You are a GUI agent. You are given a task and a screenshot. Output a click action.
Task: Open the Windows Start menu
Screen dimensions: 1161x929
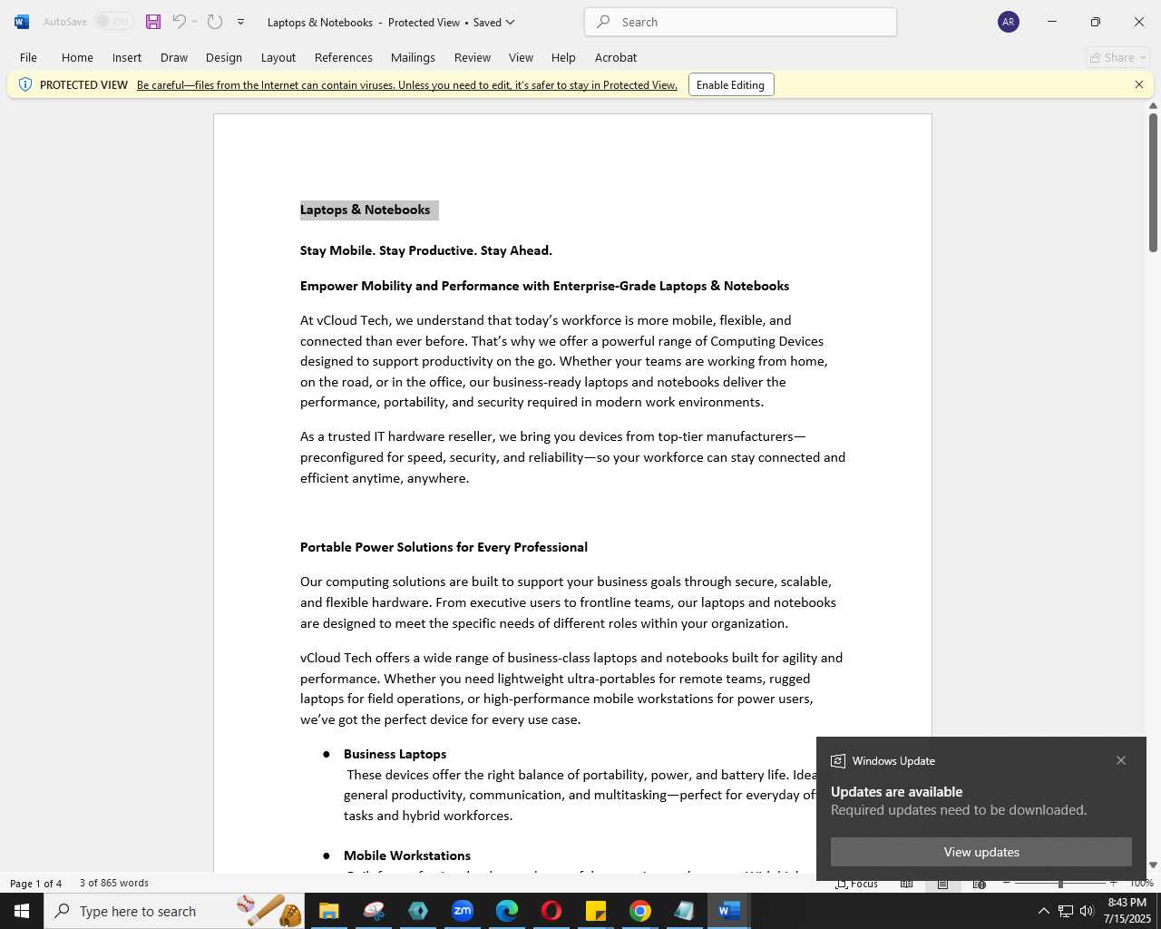[x=22, y=911]
